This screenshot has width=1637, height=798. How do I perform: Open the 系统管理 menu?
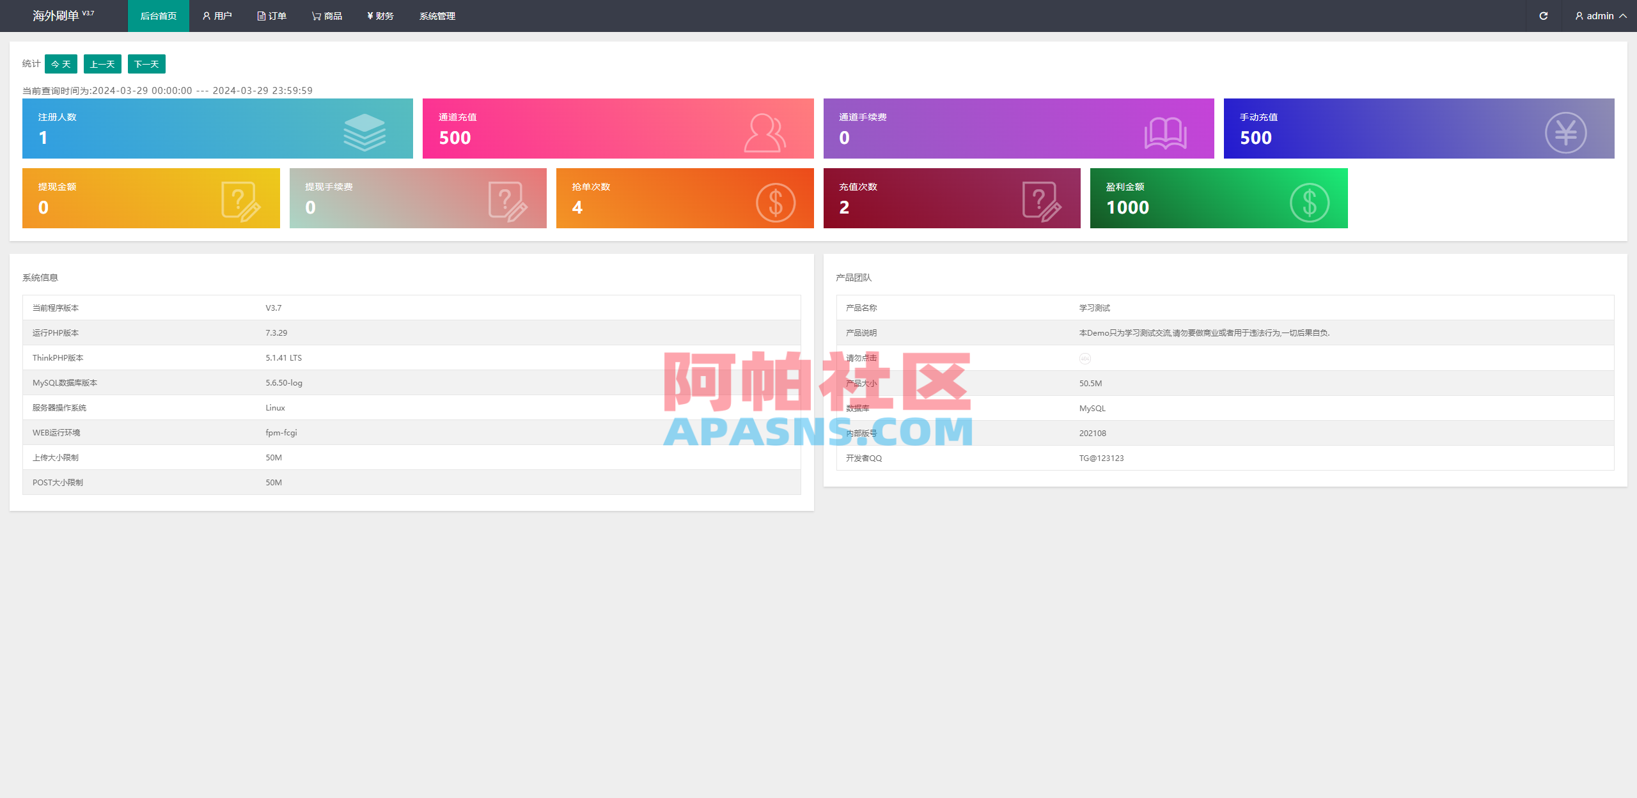pyautogui.click(x=437, y=15)
